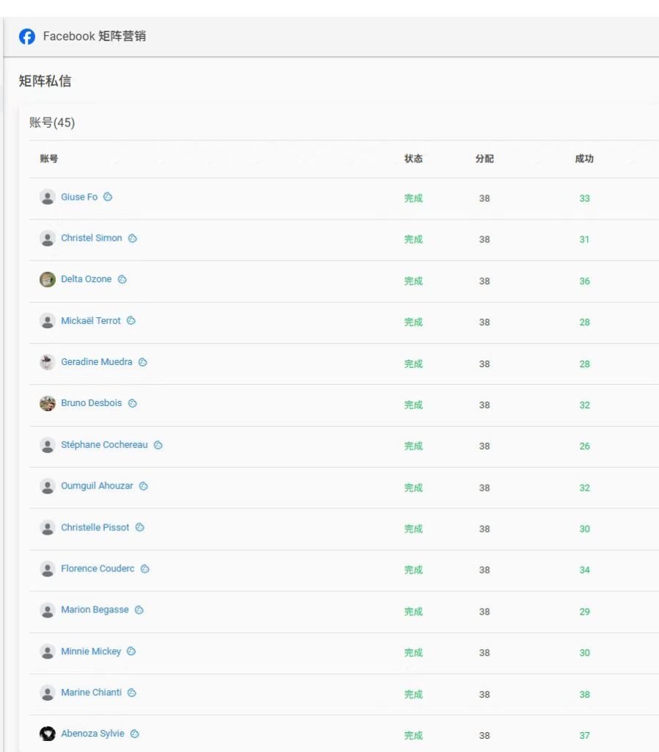Click the cookie icon beside Stéphane Cochereau
659x752 pixels.
pos(158,445)
